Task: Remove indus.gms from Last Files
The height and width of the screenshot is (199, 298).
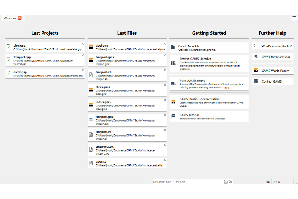Action: (165, 100)
